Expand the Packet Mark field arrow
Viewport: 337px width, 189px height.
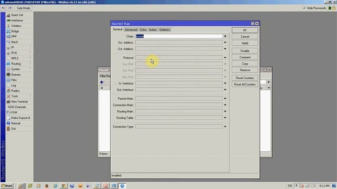click(225, 99)
